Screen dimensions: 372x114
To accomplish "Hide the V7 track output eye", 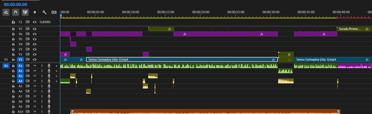I will click(35, 29).
